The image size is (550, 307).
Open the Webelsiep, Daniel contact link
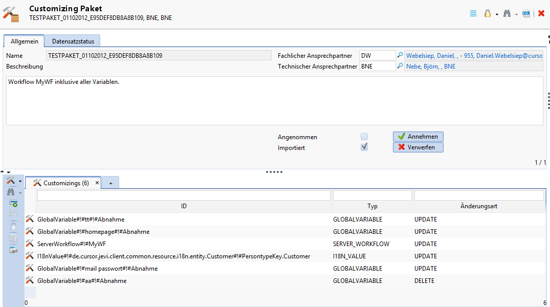[474, 55]
